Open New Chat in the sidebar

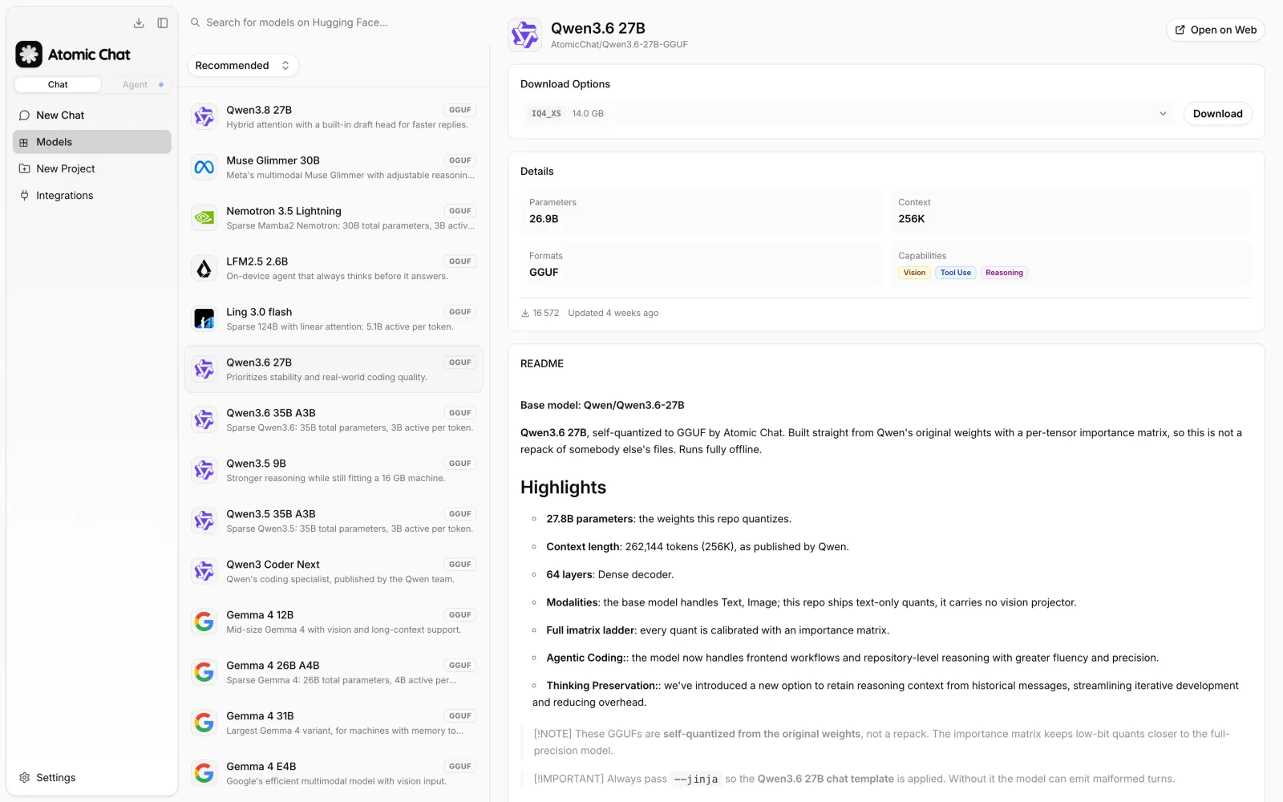pos(92,115)
